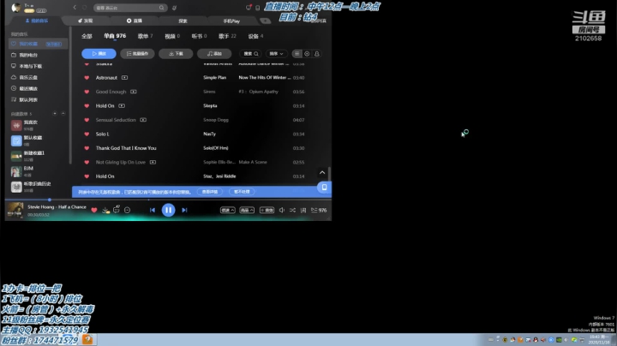Image resolution: width=617 pixels, height=346 pixels.
Task: Select the 全部 category tab
Action: pos(87,36)
